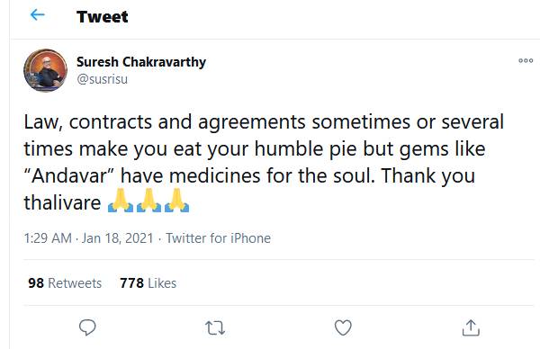
Task: Click the word "Andavar" in the tweet
Action: point(70,175)
